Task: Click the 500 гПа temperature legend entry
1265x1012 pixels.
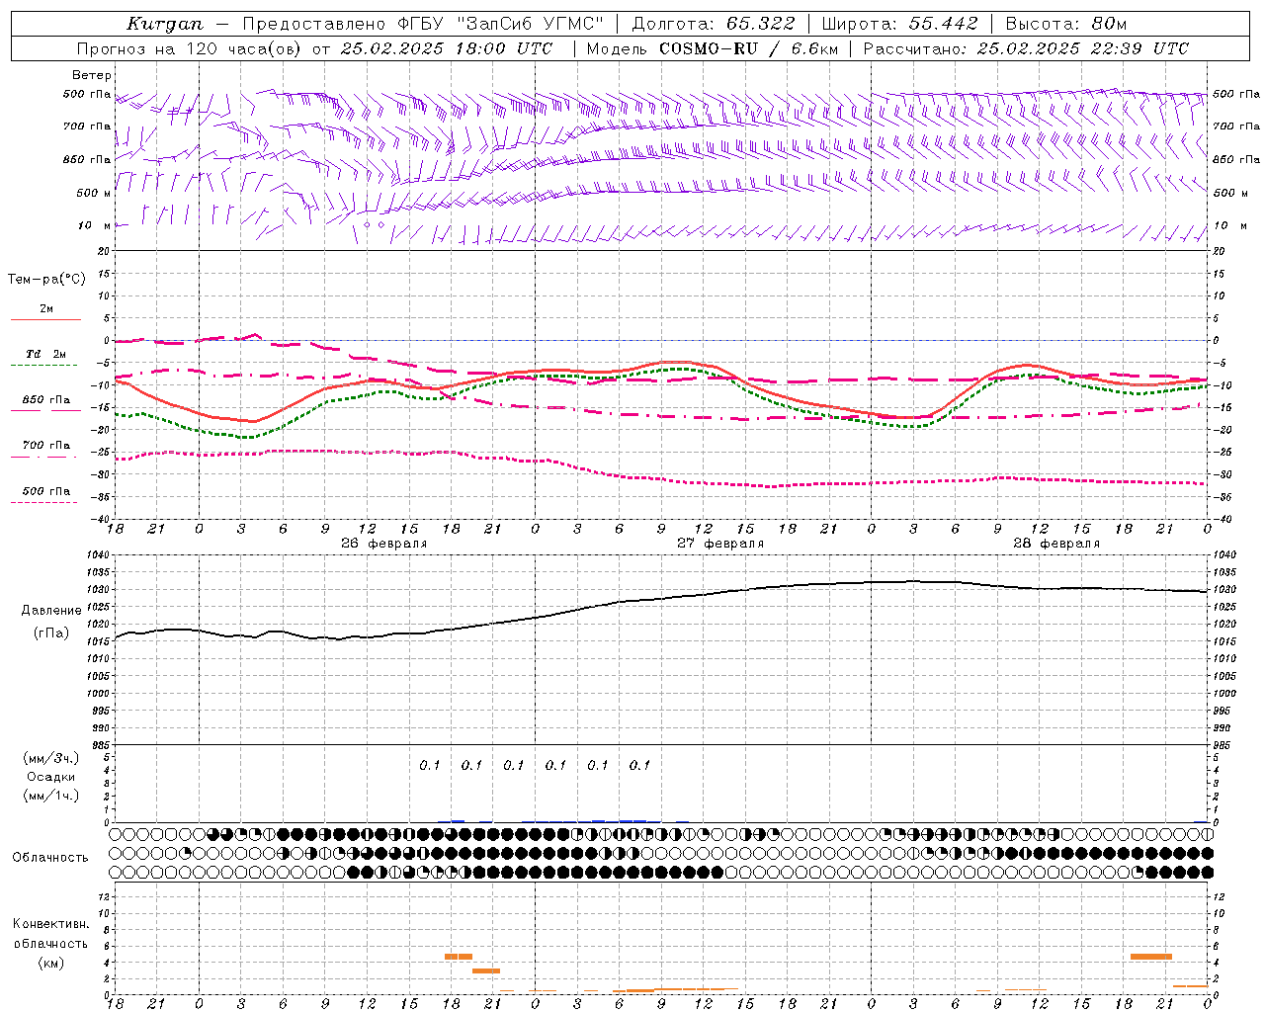Action: coord(46,491)
